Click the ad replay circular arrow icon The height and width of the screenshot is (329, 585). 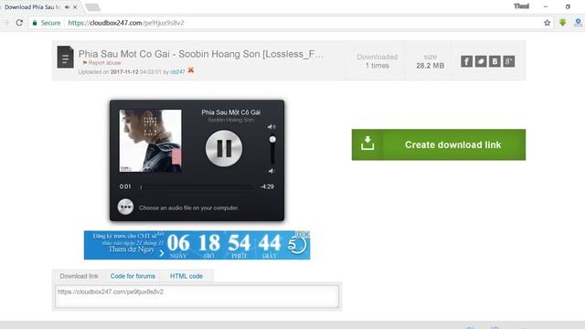coord(297,245)
